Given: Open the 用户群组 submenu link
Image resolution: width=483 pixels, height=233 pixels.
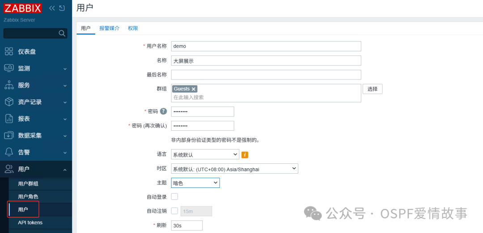Looking at the screenshot, I should 28,184.
